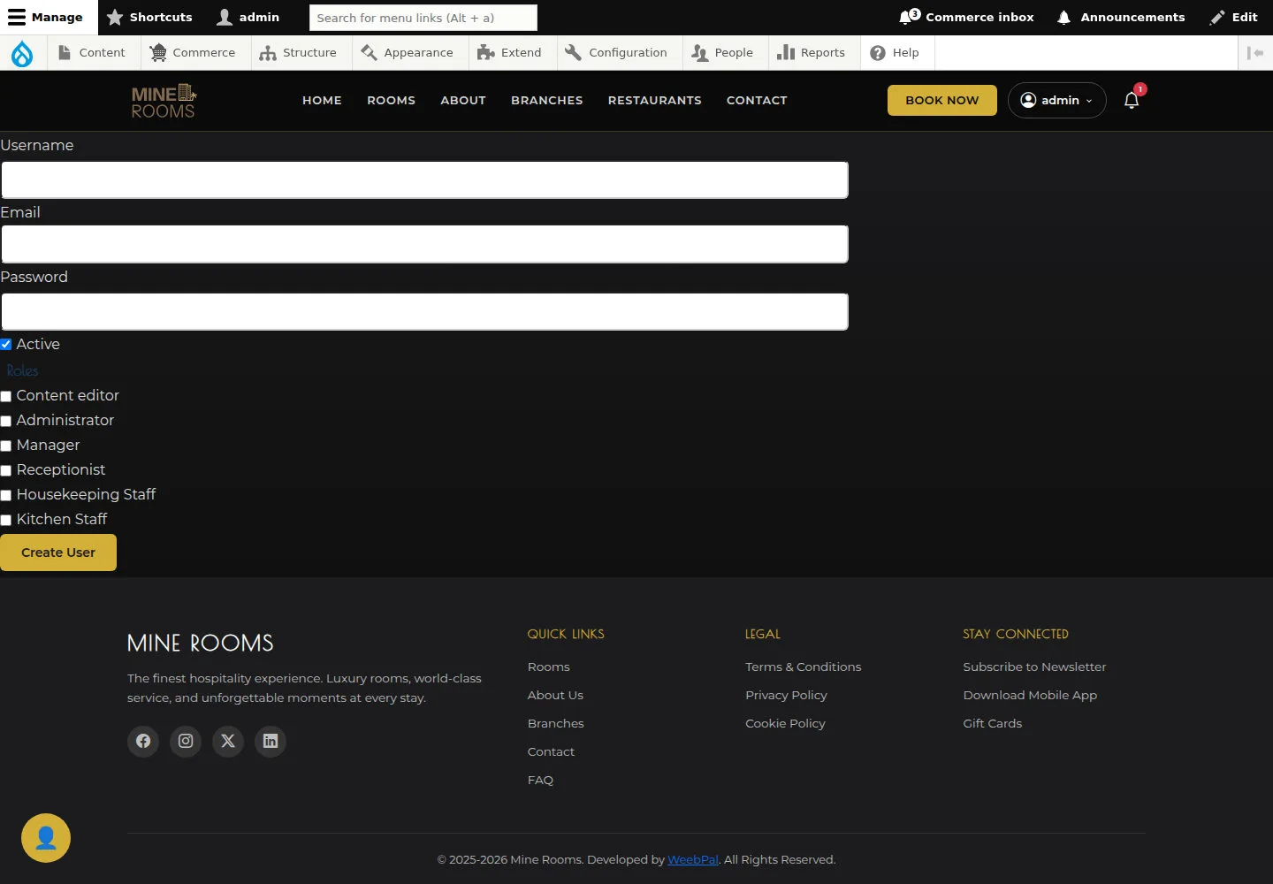
Task: Click the menu links search box
Action: point(423,18)
